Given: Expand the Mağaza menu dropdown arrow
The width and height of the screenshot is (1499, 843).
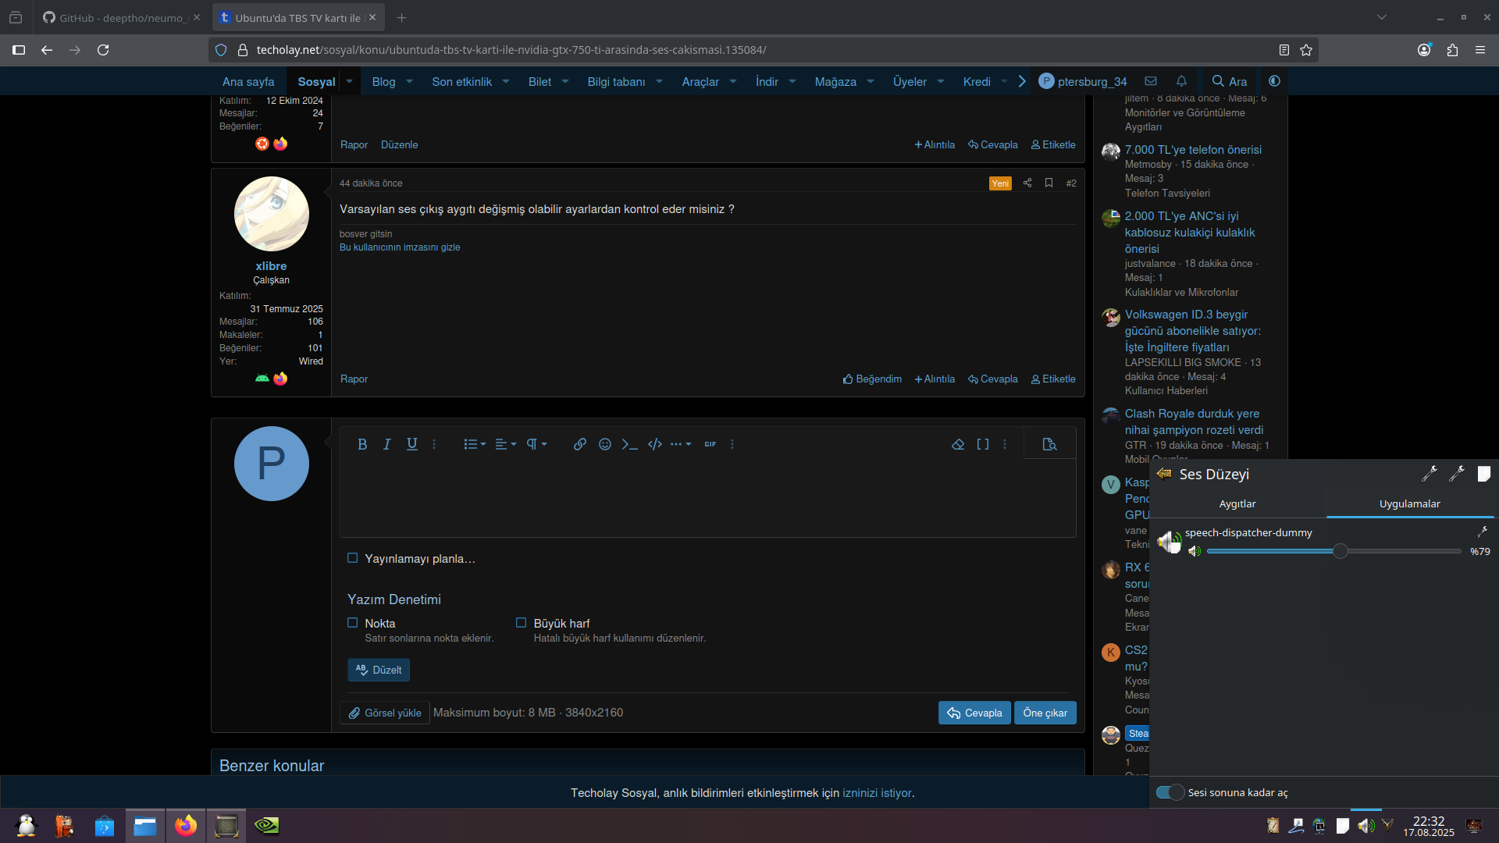Looking at the screenshot, I should (871, 81).
